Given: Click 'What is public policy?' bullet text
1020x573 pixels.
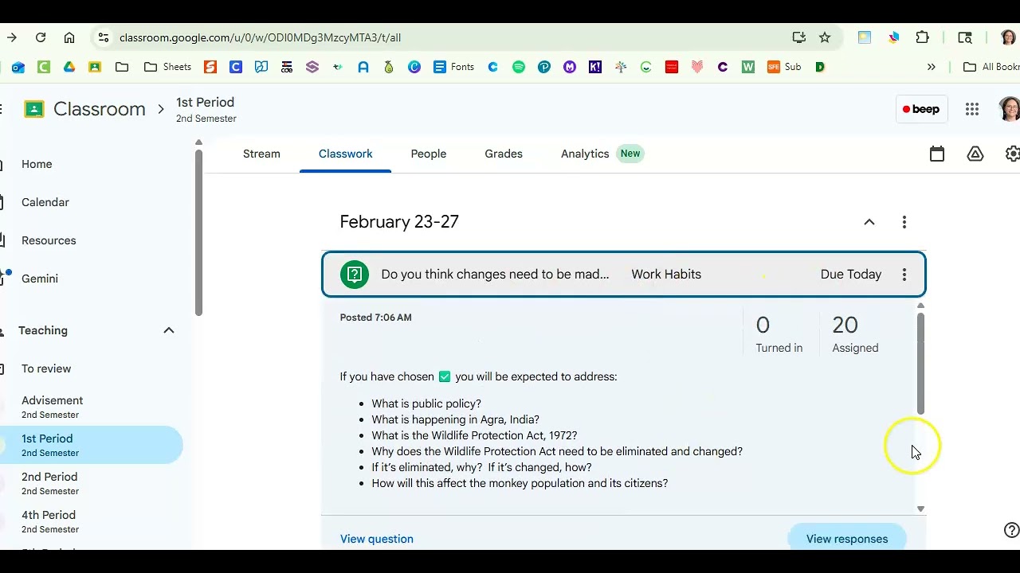Looking at the screenshot, I should click(426, 403).
